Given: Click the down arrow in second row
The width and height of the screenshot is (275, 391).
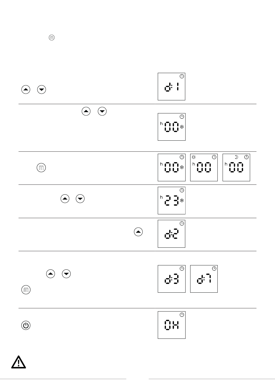Looking at the screenshot, I should tap(102, 111).
